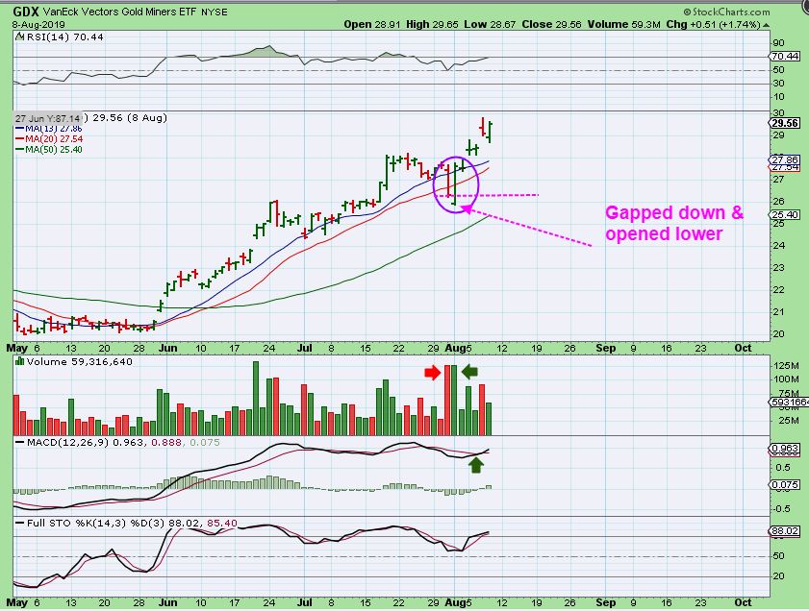Click the 27 Jun Y:87.14 crosshair tooltip

point(47,118)
